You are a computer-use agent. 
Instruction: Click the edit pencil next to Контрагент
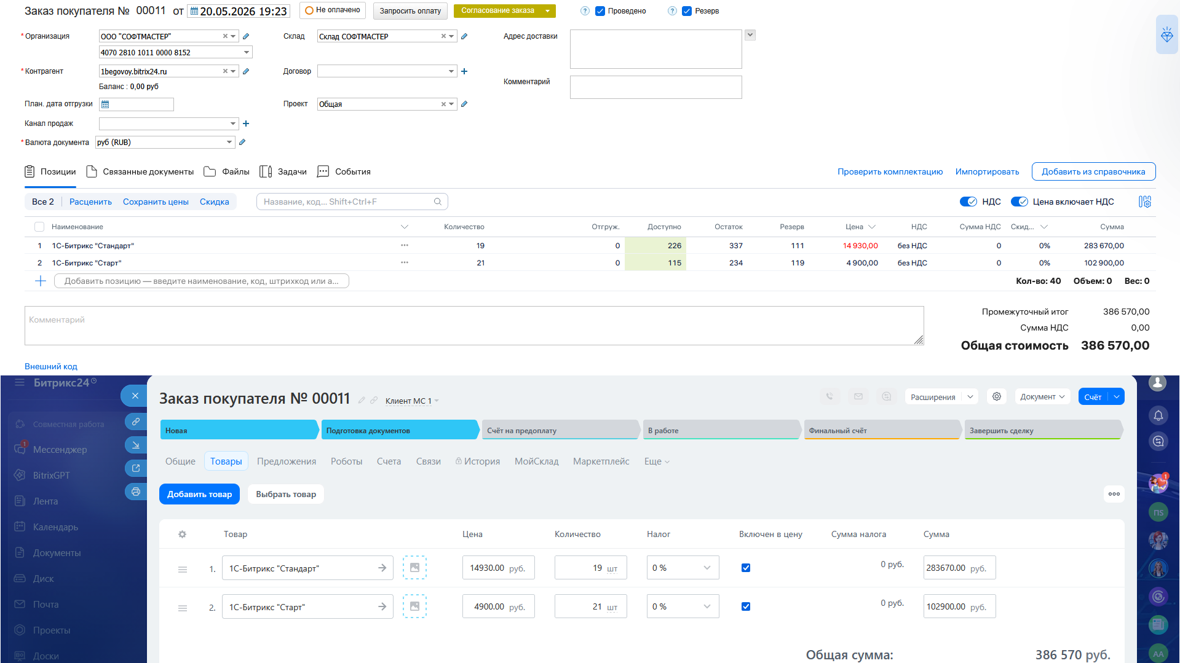(x=246, y=71)
